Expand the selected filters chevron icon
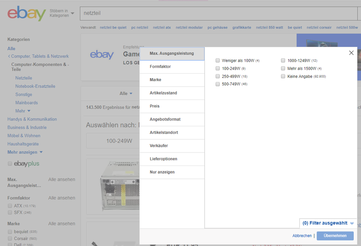The image size is (361, 246). 352,223
